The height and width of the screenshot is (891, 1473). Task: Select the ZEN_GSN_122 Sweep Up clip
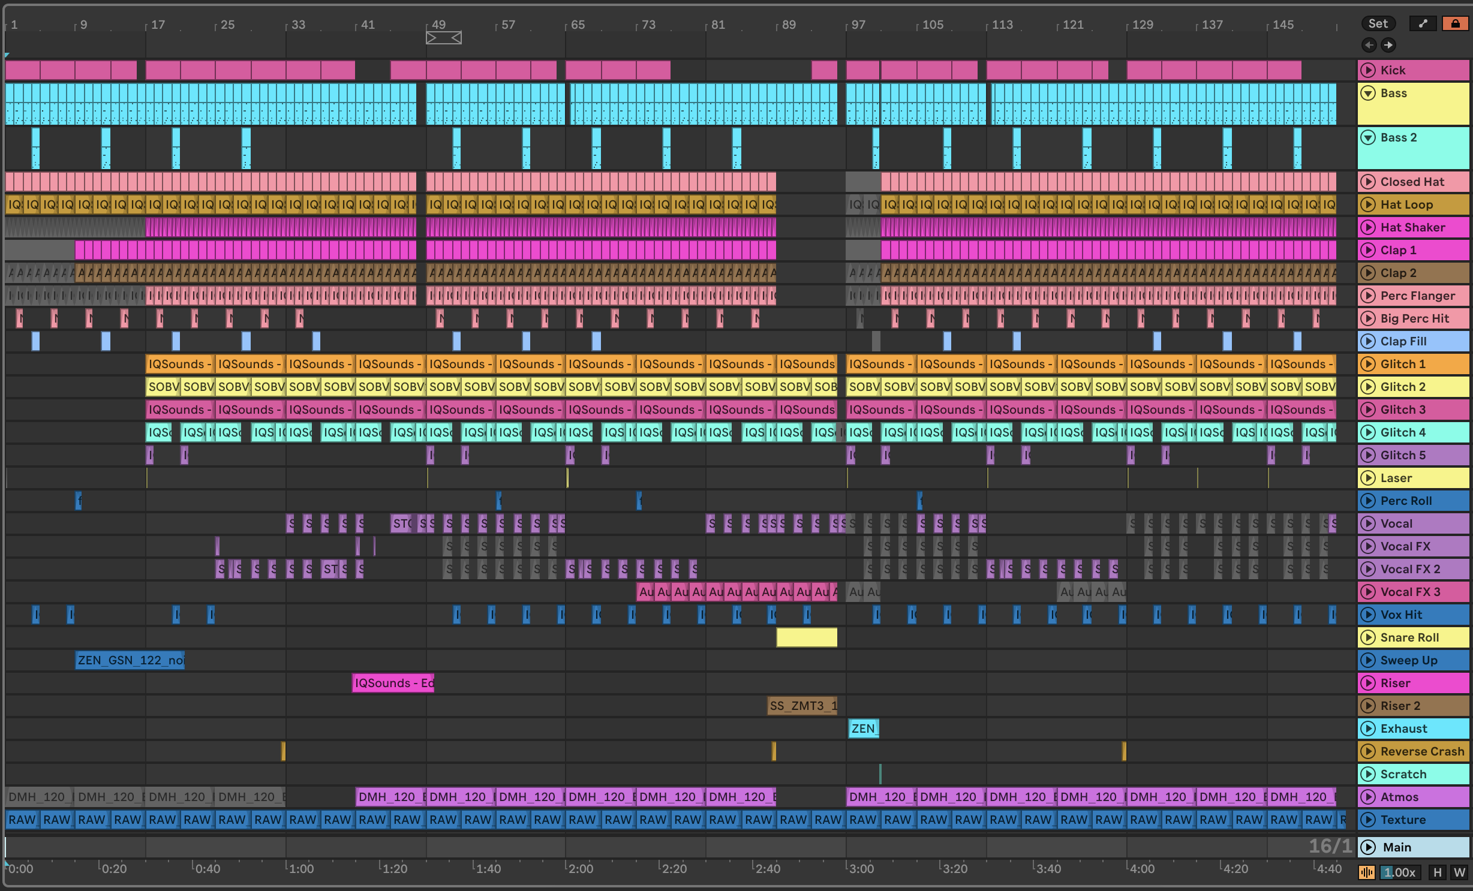130,660
